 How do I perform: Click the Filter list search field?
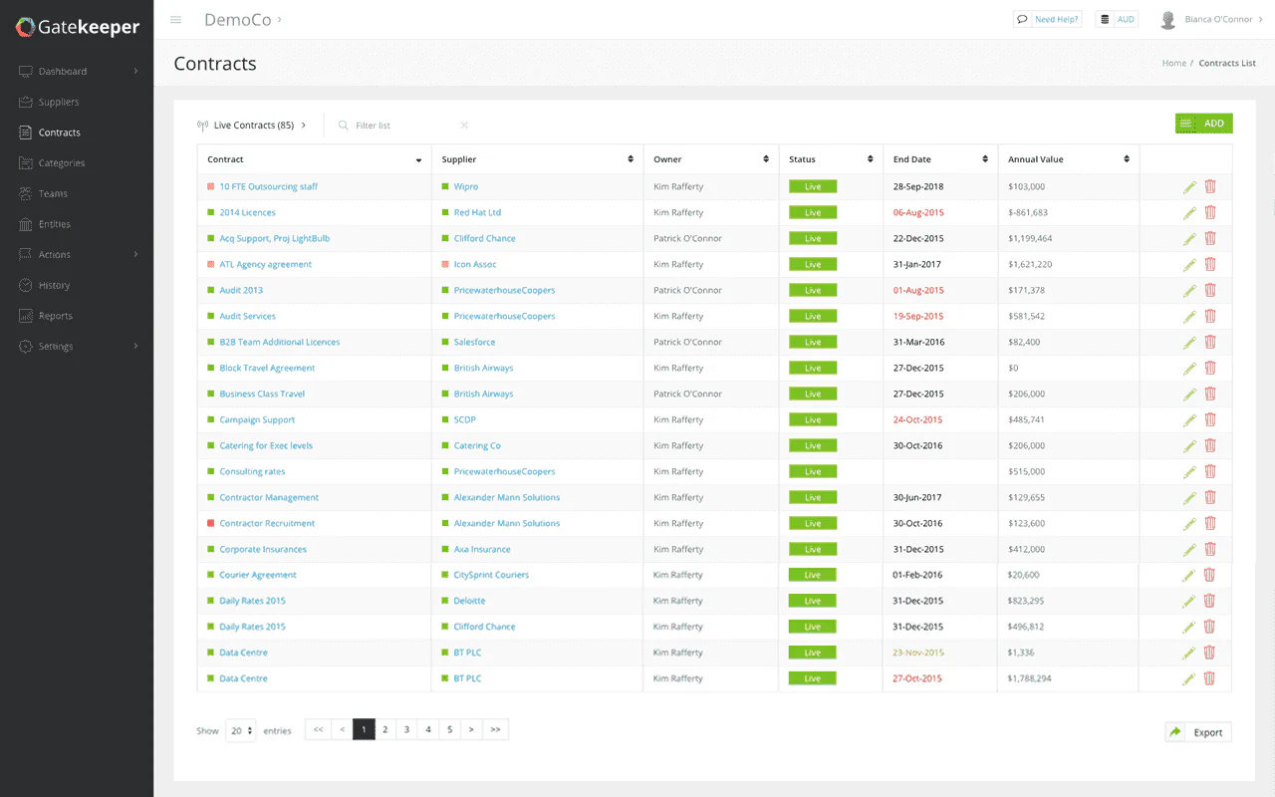404,126
